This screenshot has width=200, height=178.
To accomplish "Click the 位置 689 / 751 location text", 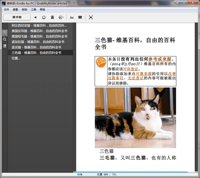I will click(107, 174).
